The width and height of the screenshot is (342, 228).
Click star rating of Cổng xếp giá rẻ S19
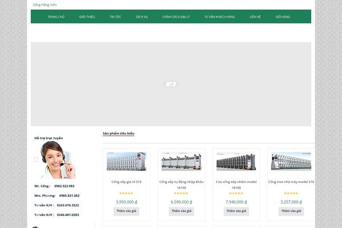127,193
